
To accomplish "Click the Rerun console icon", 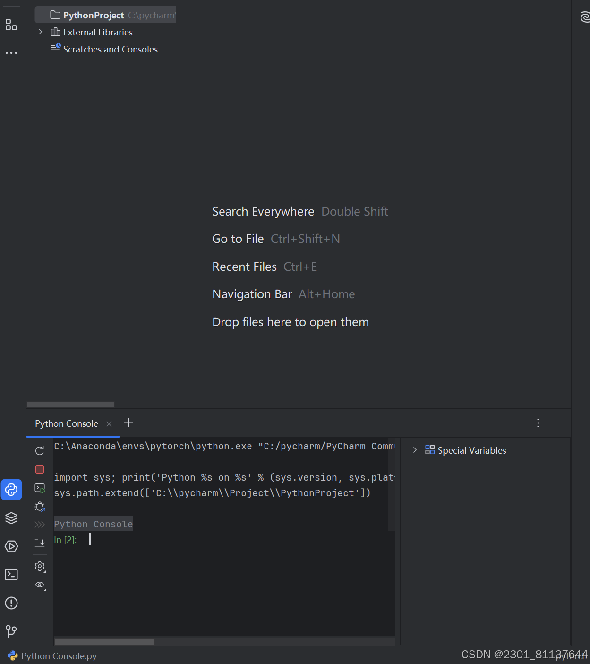I will pos(40,450).
